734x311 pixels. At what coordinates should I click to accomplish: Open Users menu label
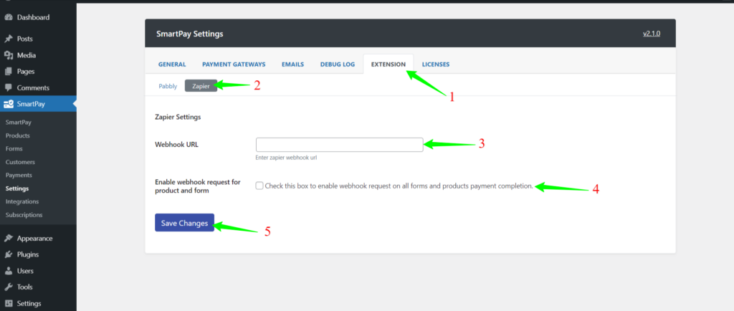point(25,271)
